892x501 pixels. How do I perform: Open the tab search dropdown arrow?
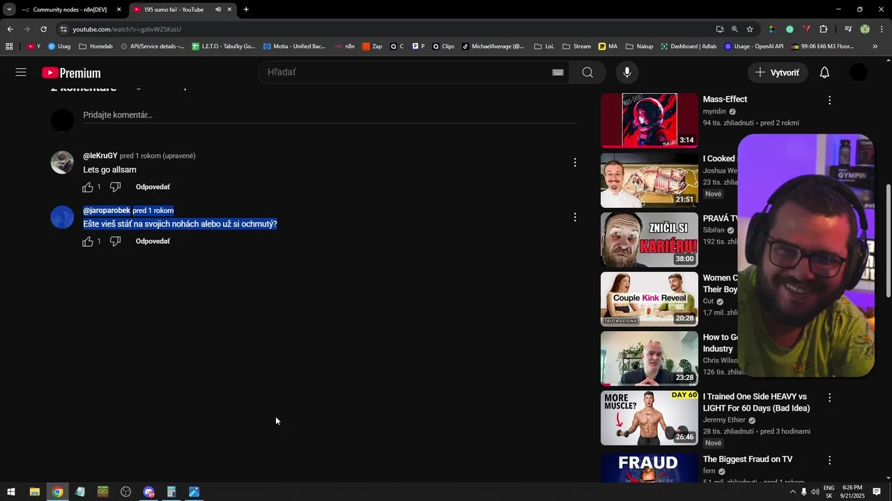coord(9,10)
